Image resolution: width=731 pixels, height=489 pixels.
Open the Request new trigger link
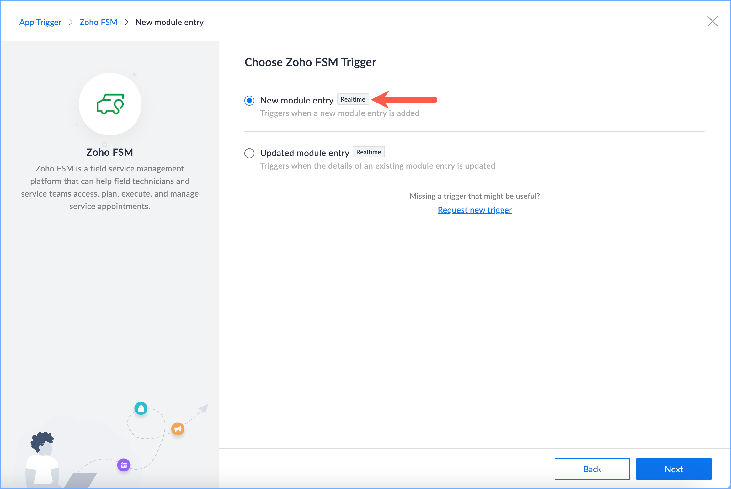pos(474,210)
